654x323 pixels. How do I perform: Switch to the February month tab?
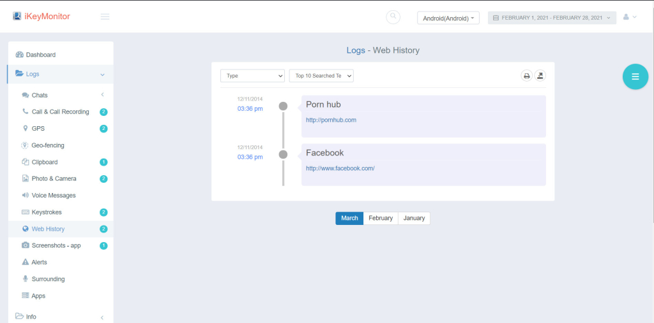point(381,218)
